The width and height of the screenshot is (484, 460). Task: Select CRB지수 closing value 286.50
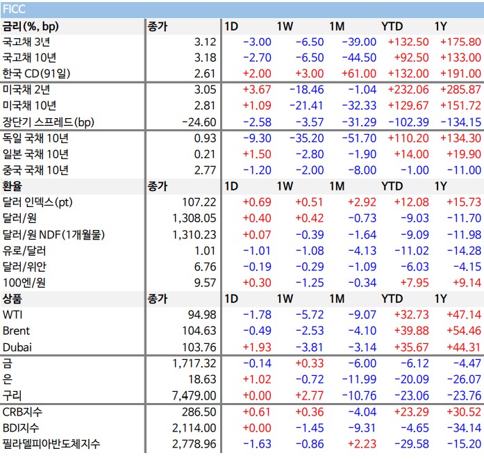point(199,412)
